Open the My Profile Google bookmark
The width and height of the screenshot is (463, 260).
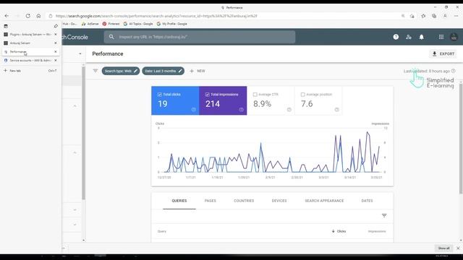click(x=172, y=24)
